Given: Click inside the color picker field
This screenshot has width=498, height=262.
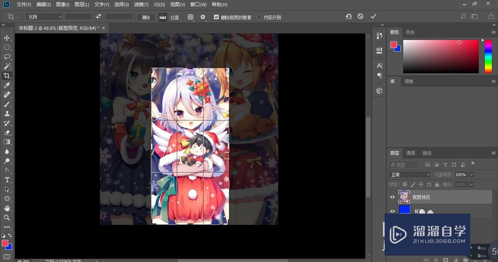Looking at the screenshot, I should 441,56.
